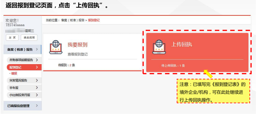The image size is (257, 115).
Task: Expand 已填报信息管理 chevron
Action: click(37, 106)
